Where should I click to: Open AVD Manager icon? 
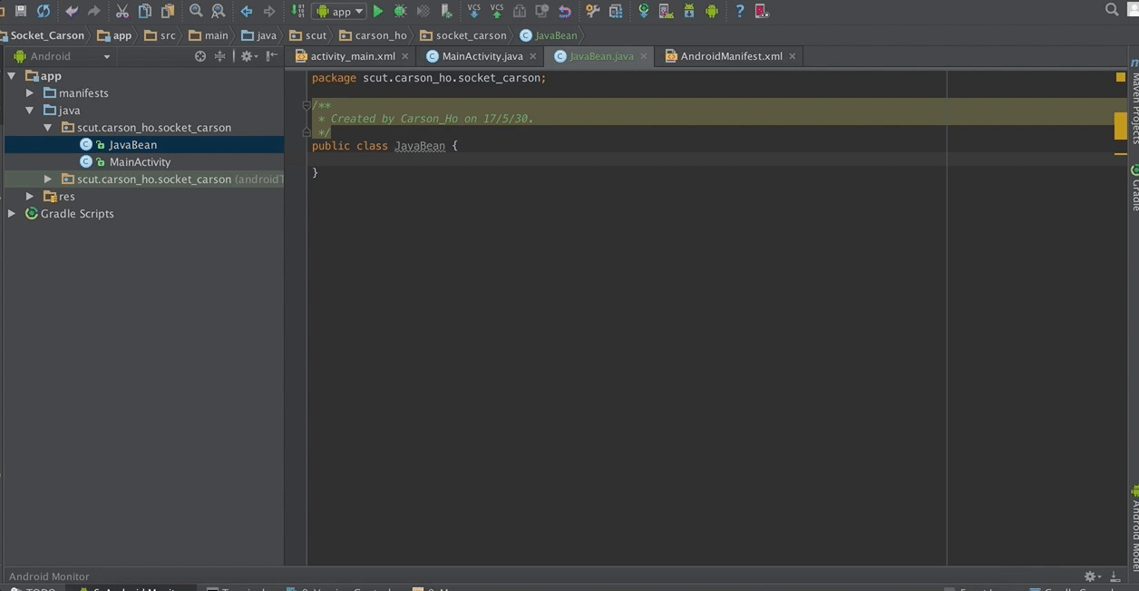pyautogui.click(x=667, y=11)
